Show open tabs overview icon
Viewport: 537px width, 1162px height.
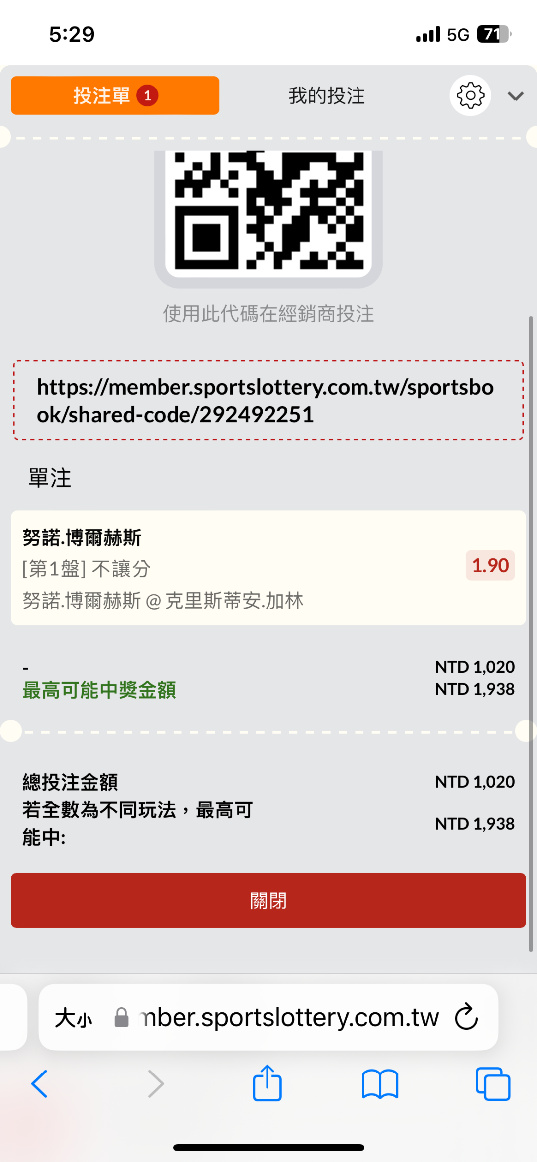pyautogui.click(x=493, y=1084)
